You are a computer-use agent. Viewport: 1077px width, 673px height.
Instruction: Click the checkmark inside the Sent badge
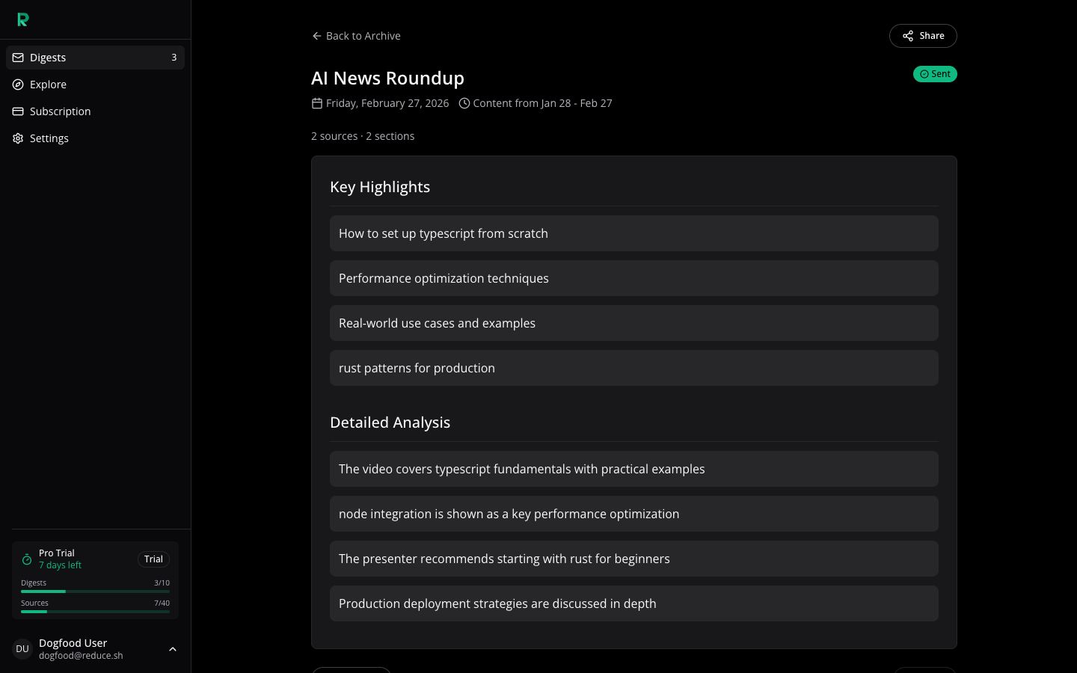[x=924, y=74]
